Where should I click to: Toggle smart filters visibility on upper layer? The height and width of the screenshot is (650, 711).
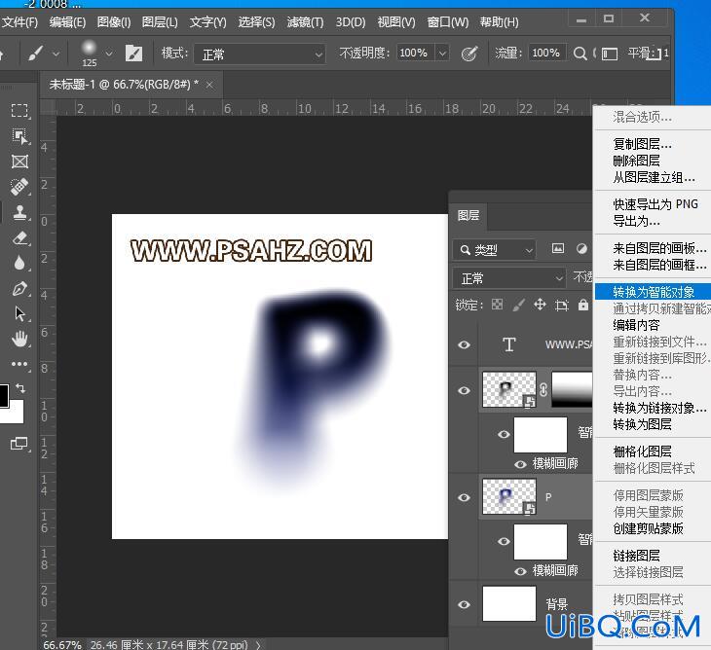(x=504, y=434)
